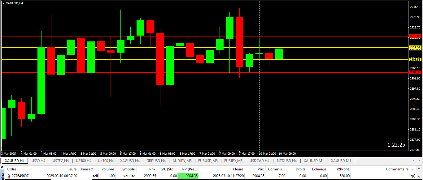Screen dimensions: 423x180
Task: Click the green T/P cell 2904.35
Action: click(x=188, y=176)
